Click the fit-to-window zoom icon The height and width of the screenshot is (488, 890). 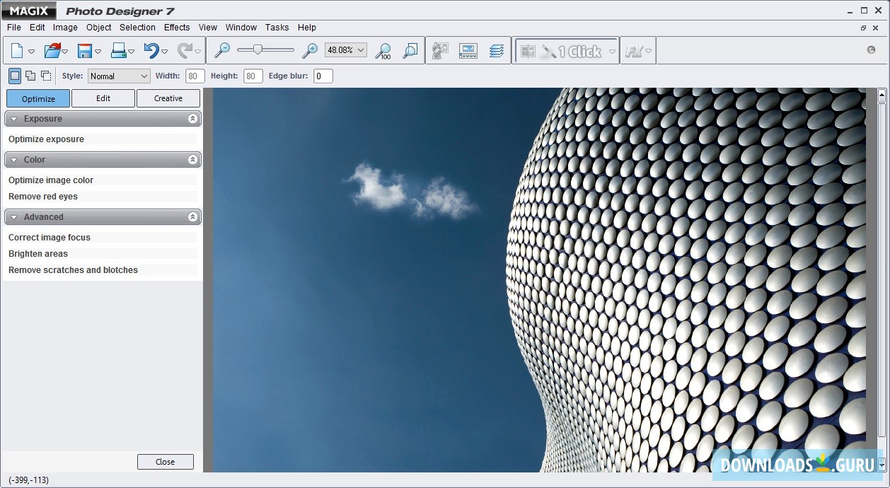tap(410, 51)
